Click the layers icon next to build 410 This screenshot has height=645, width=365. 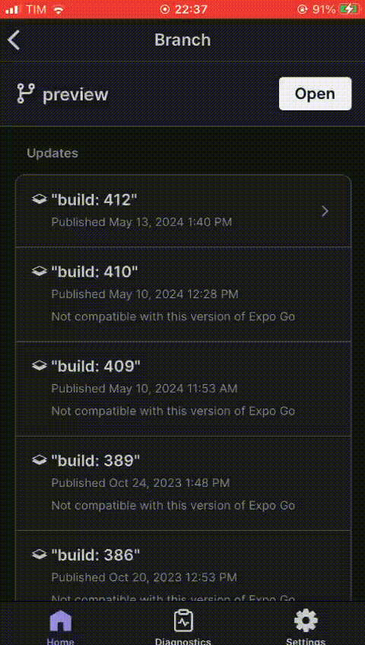[x=39, y=271]
